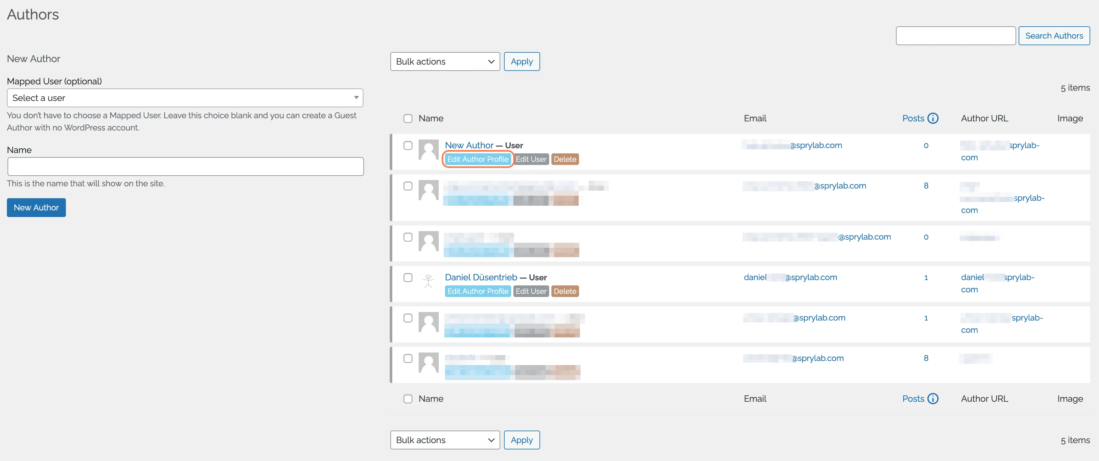This screenshot has height=461, width=1099.
Task: Focus the author search input field
Action: click(x=956, y=36)
